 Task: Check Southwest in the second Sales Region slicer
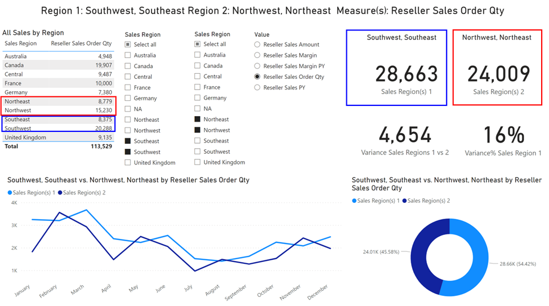(198, 152)
